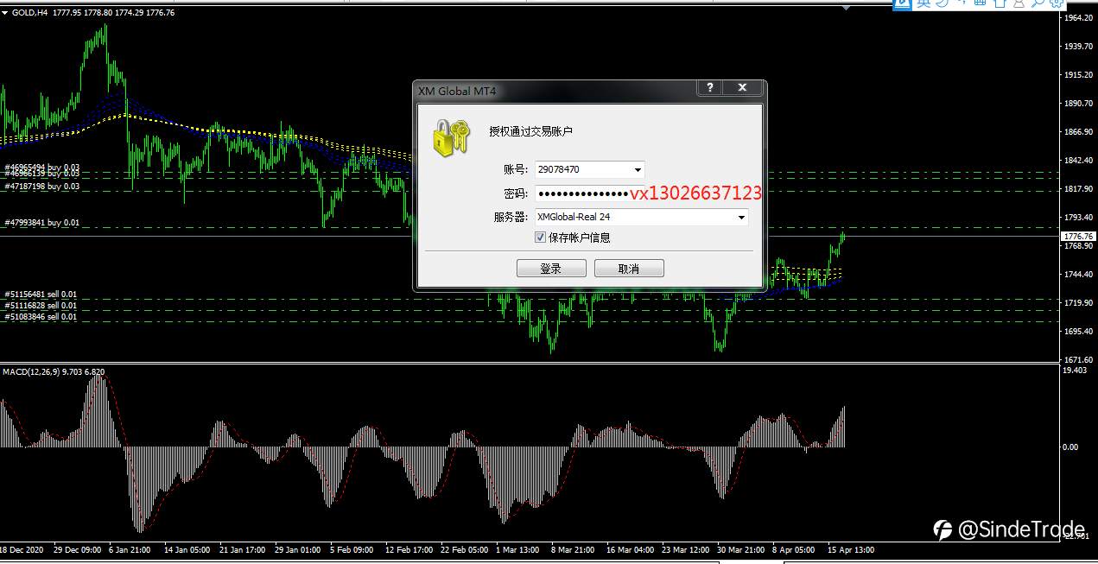Click the 授权通过交易账户 heading text
Viewport: 1098px width, 564px height.
(531, 131)
